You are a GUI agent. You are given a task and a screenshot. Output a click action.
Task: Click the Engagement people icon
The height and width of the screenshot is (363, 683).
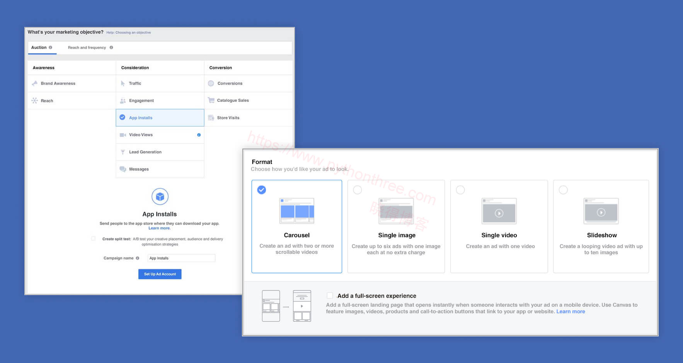[123, 101]
